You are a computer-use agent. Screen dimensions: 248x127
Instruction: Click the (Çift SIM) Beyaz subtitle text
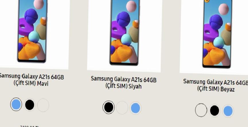pyautogui.click(x=216, y=89)
